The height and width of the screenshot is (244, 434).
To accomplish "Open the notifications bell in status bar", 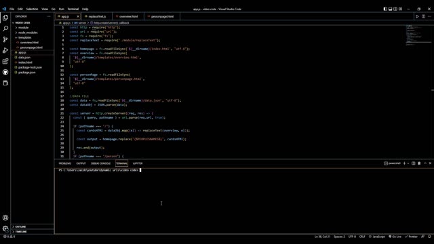I will [x=429, y=237].
